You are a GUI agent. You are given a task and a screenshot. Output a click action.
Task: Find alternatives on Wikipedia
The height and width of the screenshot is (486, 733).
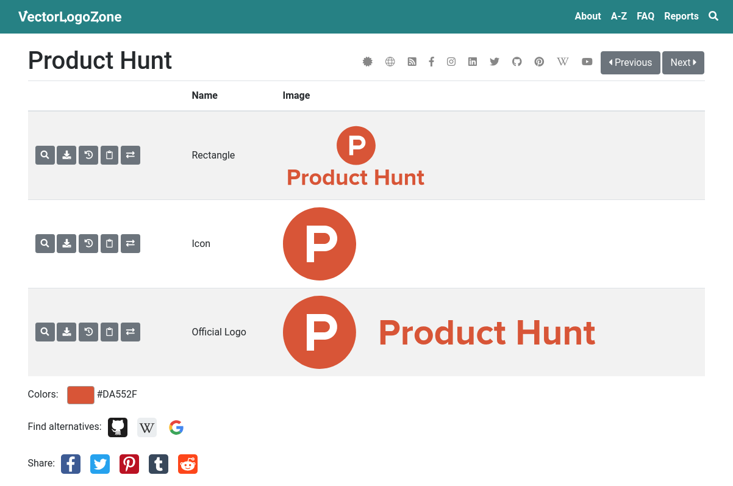(x=147, y=427)
